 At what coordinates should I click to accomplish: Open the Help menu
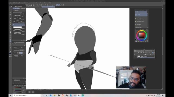coord(50,3)
